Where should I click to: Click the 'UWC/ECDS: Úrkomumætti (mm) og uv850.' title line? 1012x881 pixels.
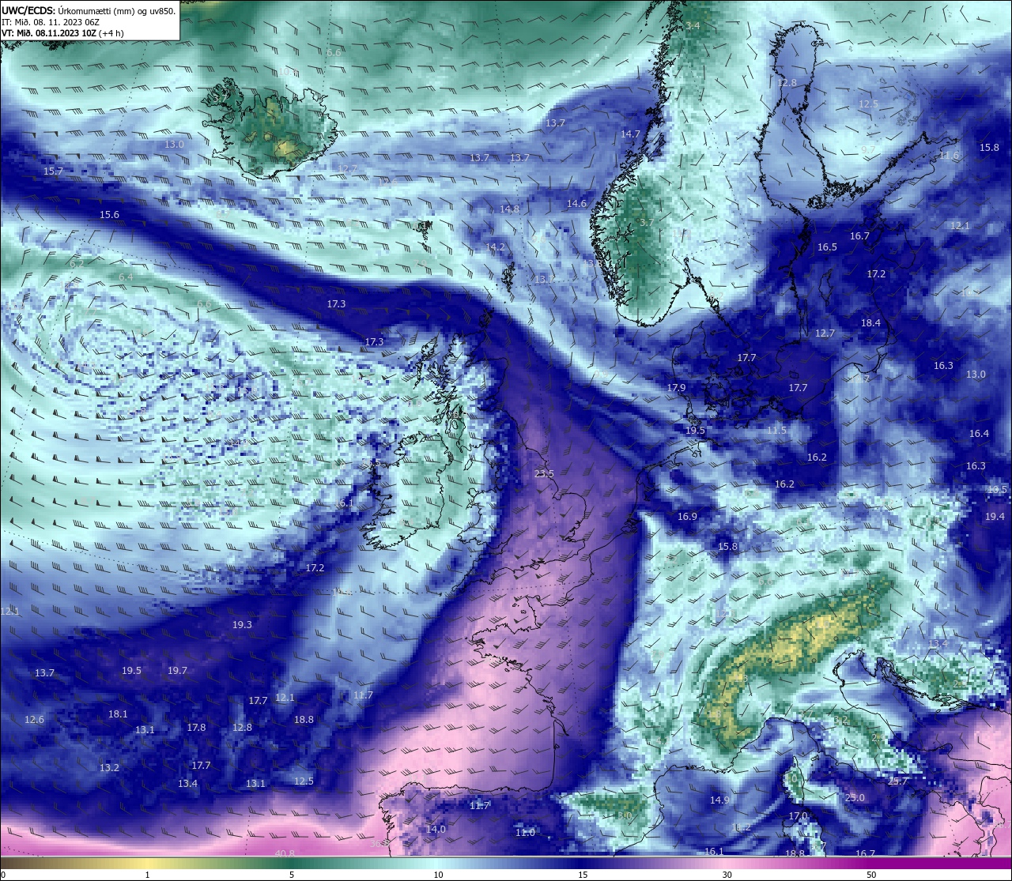[89, 11]
